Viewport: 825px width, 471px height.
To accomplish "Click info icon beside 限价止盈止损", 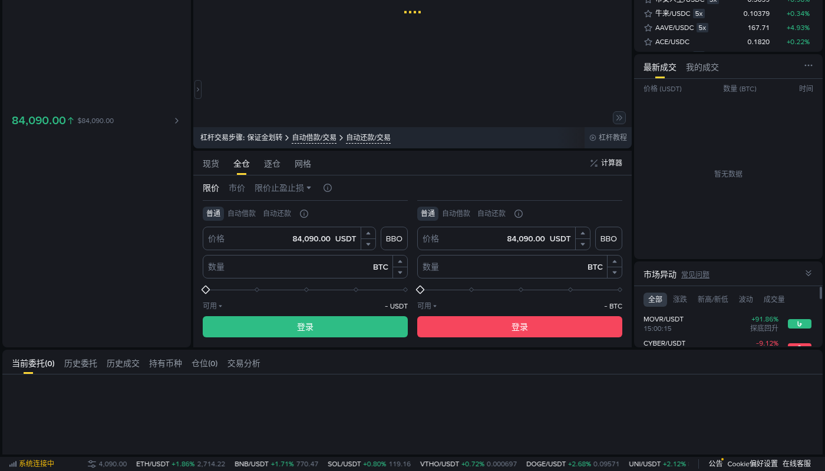I will tap(328, 188).
